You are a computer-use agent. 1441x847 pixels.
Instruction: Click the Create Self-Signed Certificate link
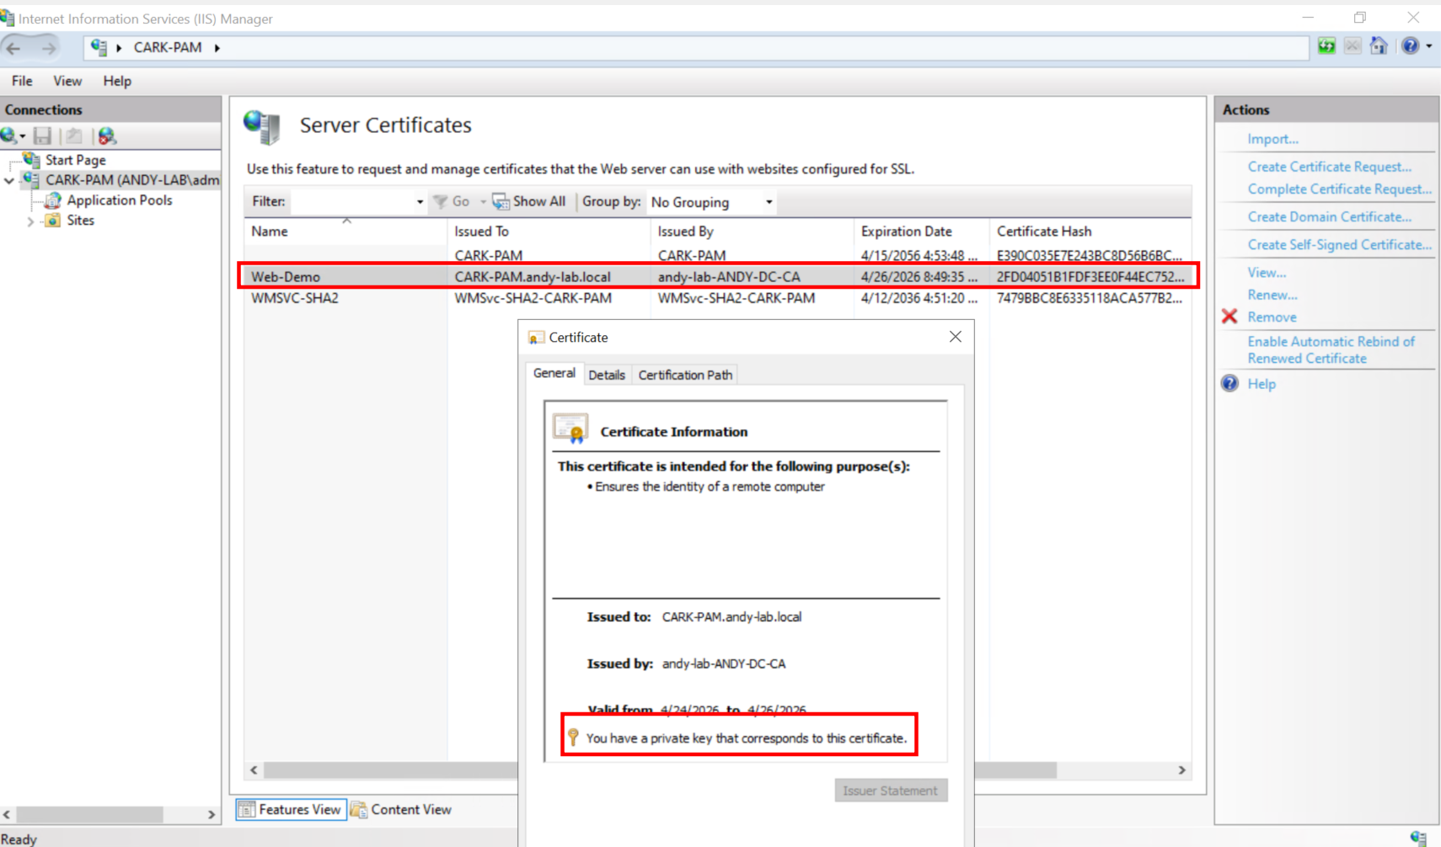point(1338,245)
